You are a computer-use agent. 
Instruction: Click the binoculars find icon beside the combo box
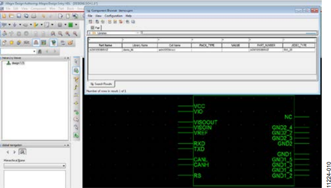click(x=40, y=52)
